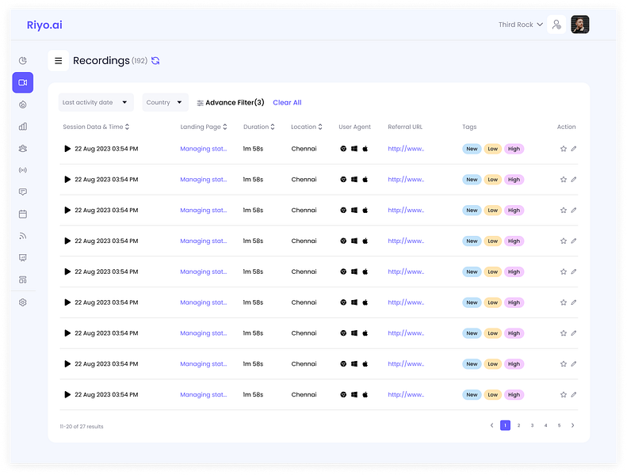Play the first recording in the list
627x475 pixels.
pos(67,149)
